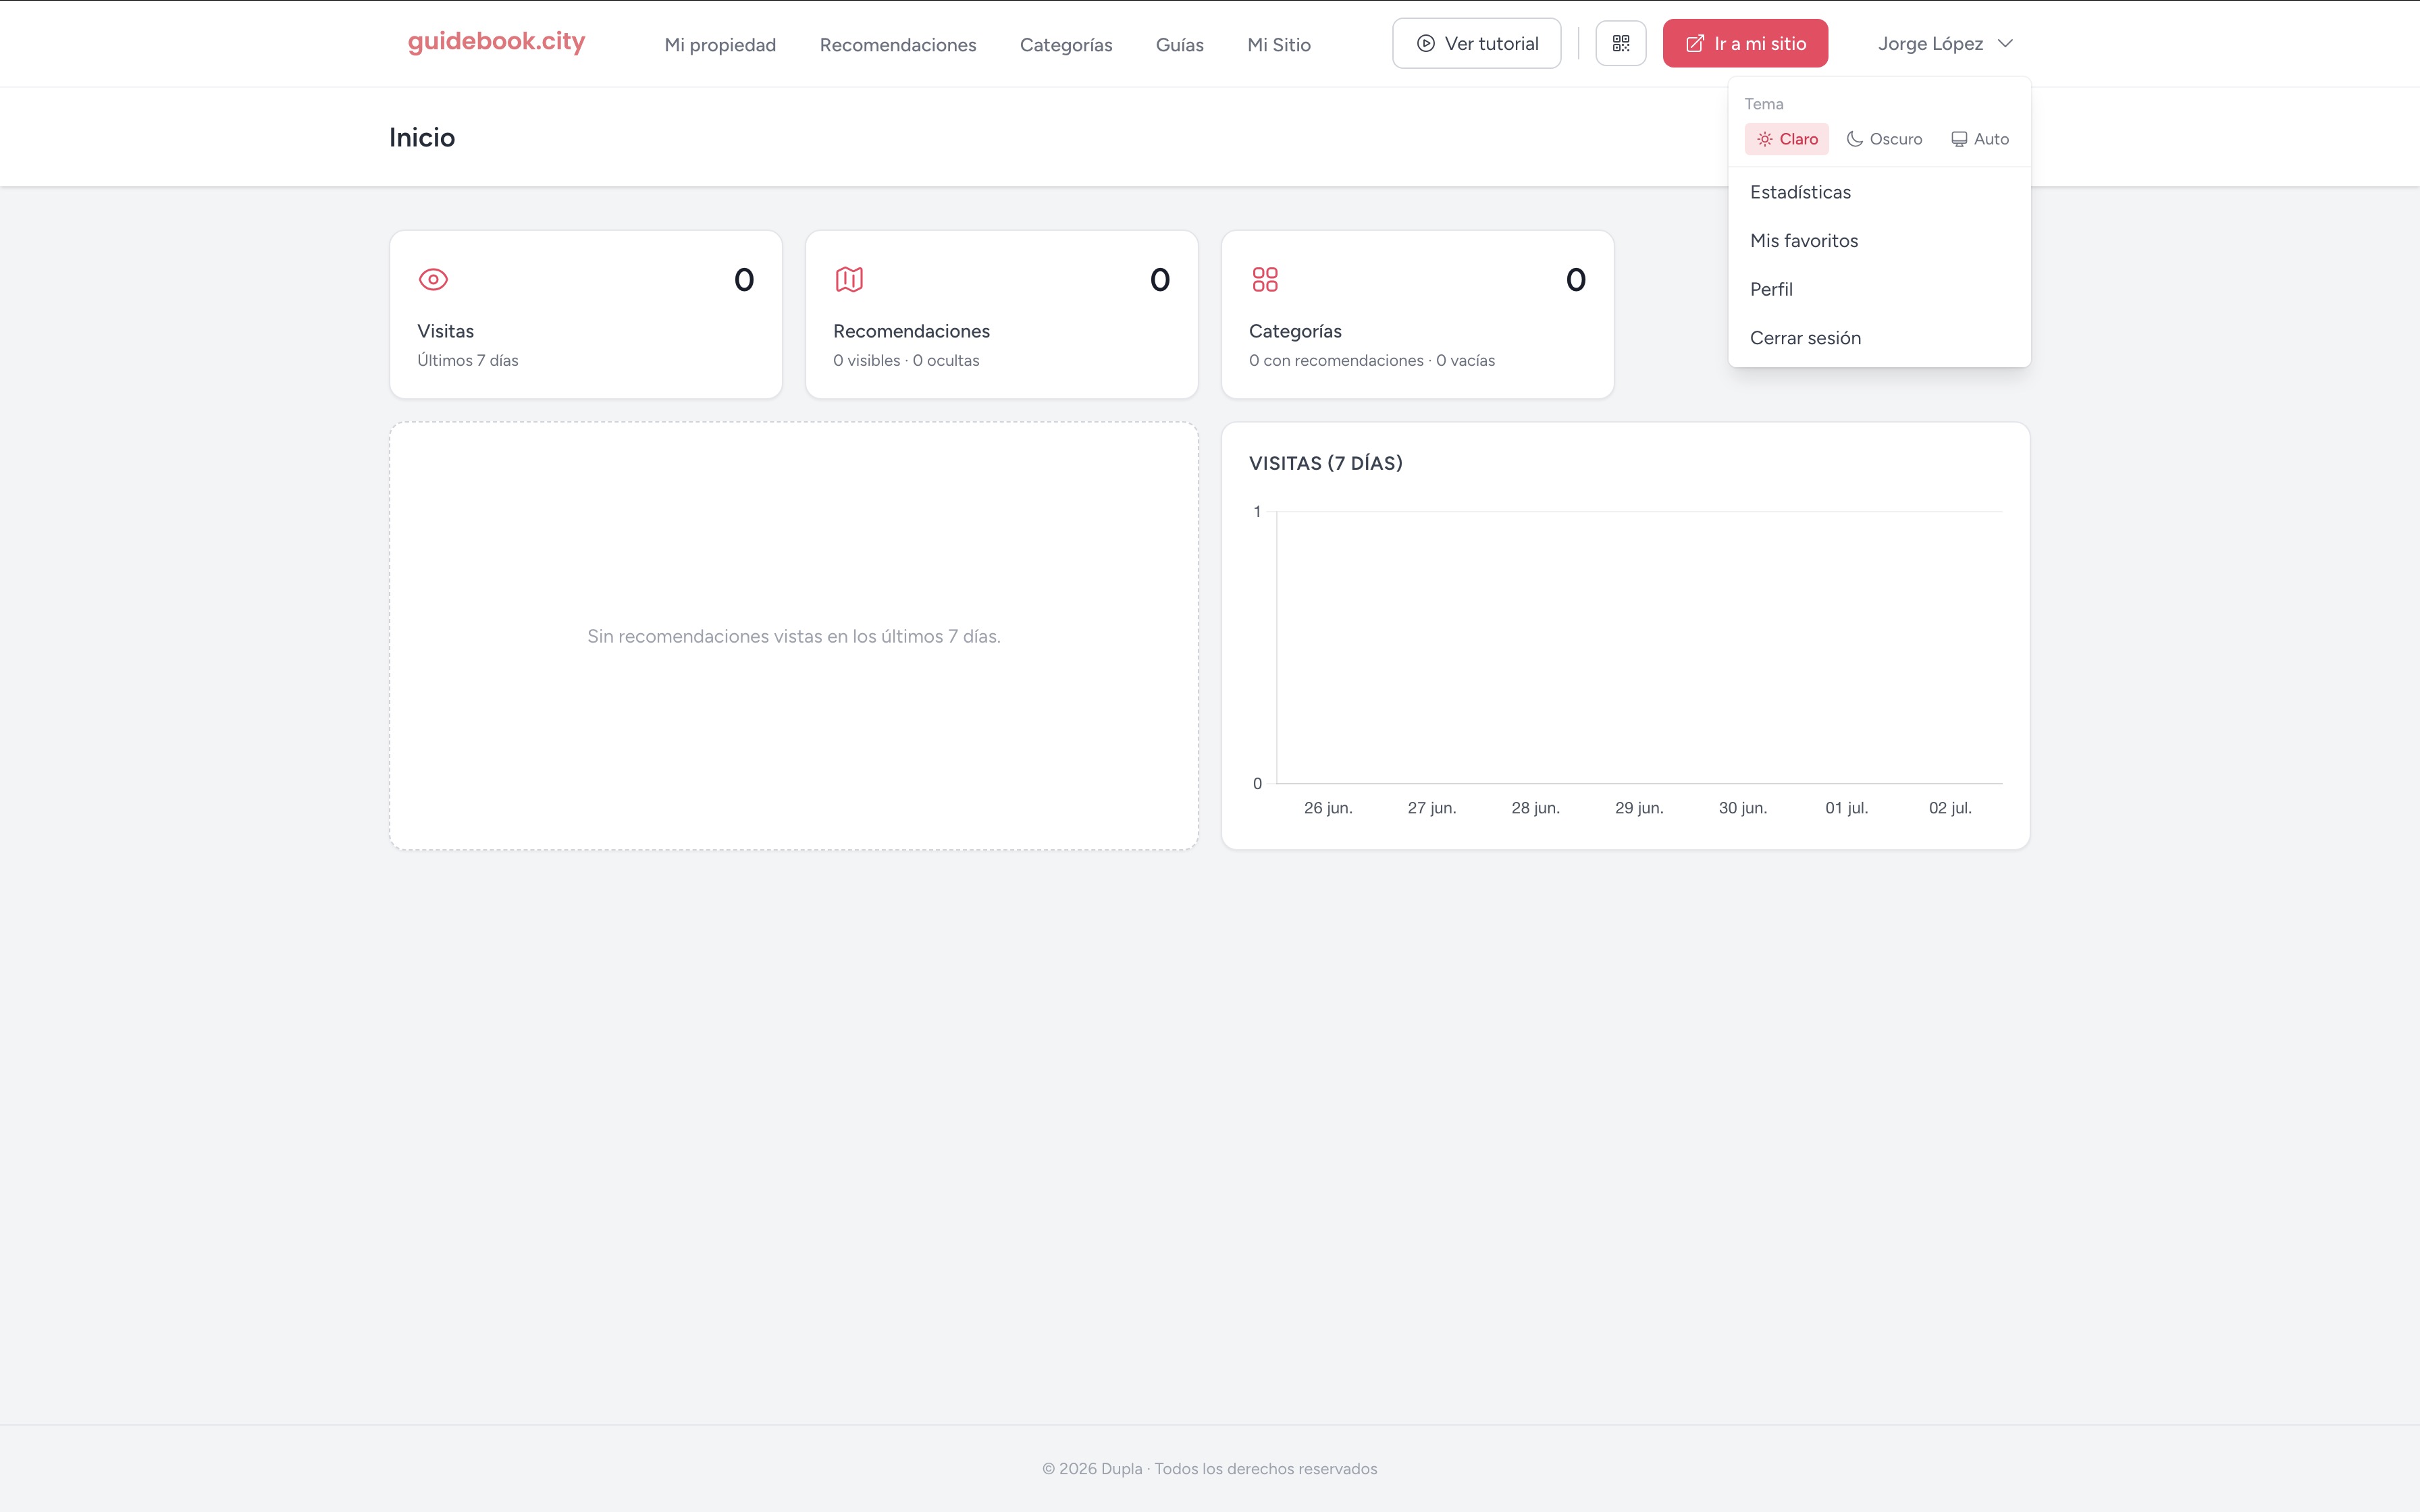The height and width of the screenshot is (1512, 2420).
Task: Click the Recomendaciones card title
Action: [911, 331]
